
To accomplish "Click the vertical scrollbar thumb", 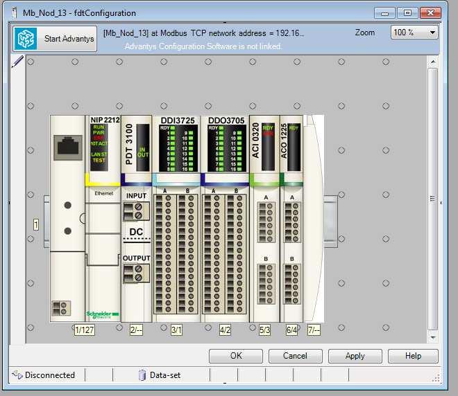I will (433, 199).
